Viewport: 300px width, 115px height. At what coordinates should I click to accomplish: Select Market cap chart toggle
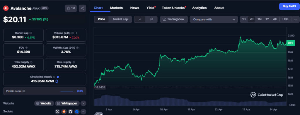coord(120,19)
